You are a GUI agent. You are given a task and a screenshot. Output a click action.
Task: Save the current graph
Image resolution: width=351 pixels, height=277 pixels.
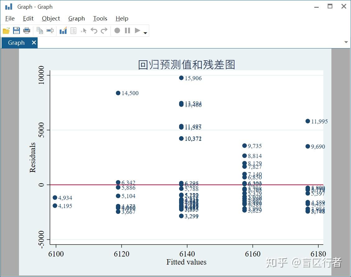click(x=16, y=30)
